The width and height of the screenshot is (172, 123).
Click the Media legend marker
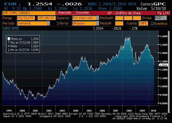click(9, 46)
